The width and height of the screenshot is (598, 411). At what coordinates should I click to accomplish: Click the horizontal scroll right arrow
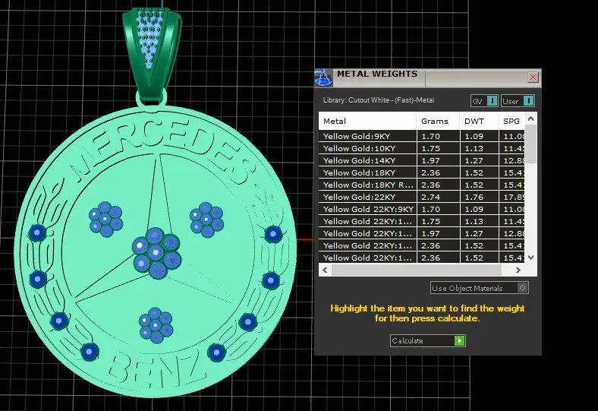pos(518,270)
